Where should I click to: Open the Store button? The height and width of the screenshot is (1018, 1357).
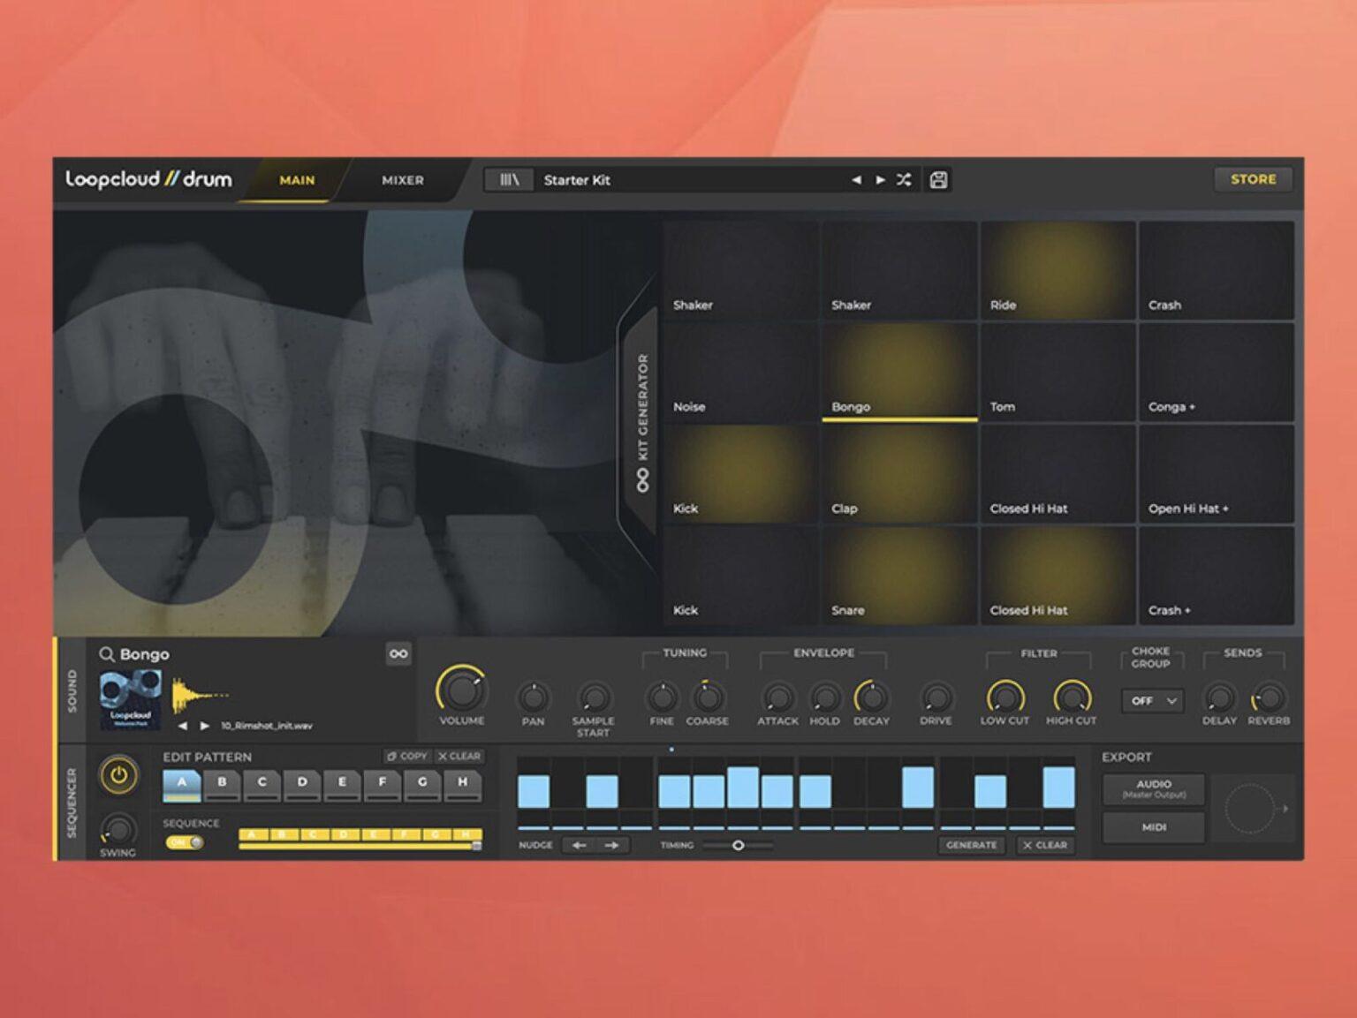1253,179
